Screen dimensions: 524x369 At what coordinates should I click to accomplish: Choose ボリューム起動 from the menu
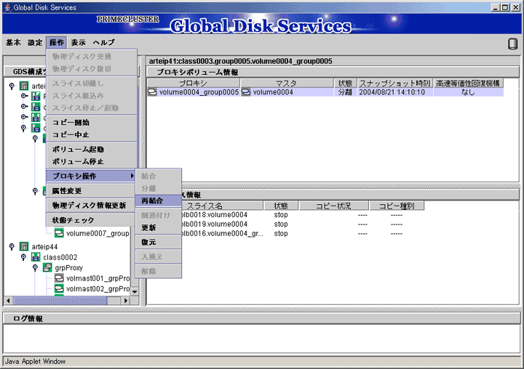pos(92,149)
